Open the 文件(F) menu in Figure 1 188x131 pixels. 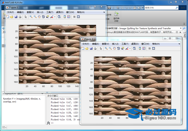(11, 12)
